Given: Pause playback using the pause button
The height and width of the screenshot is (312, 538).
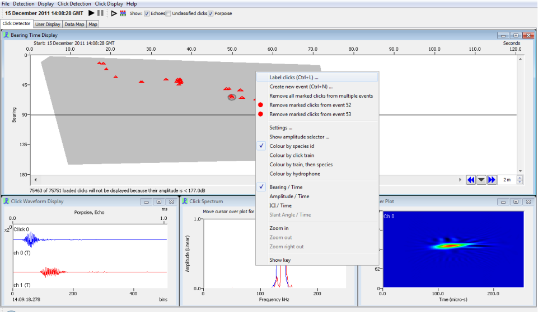Looking at the screenshot, I should click(100, 13).
